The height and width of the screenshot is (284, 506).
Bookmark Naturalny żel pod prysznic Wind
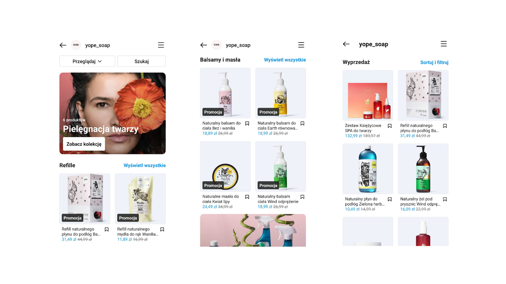click(445, 199)
